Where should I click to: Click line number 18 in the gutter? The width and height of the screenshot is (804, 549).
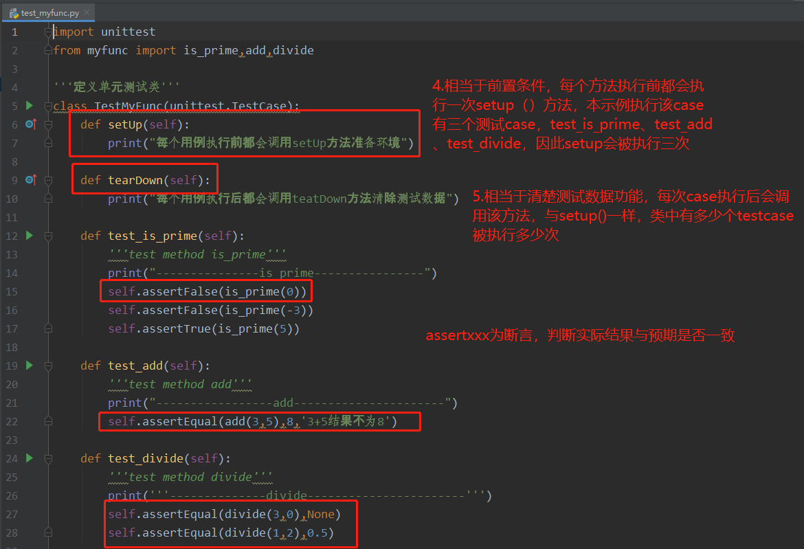(x=12, y=347)
